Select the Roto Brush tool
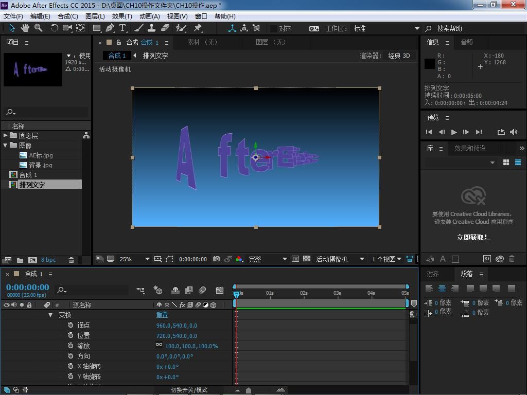Screen dimensions: 527x395 (x=181, y=28)
